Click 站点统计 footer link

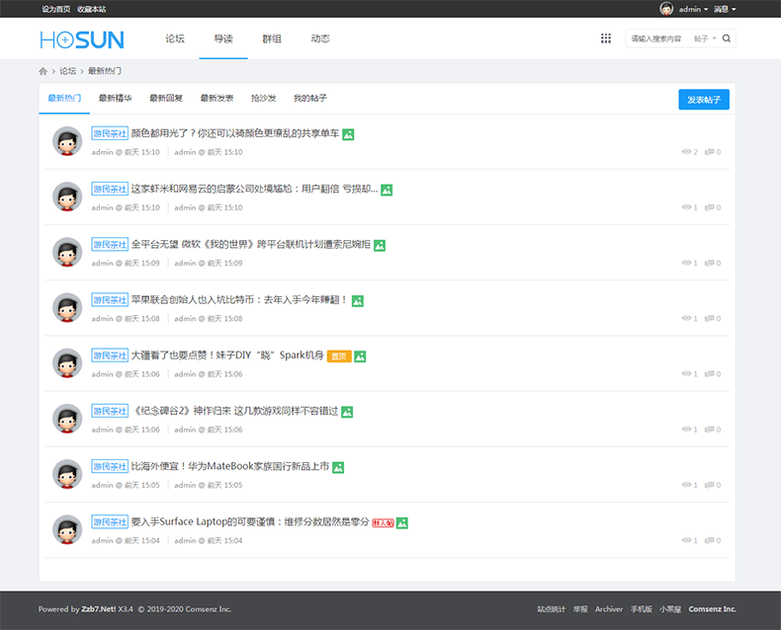(x=552, y=609)
